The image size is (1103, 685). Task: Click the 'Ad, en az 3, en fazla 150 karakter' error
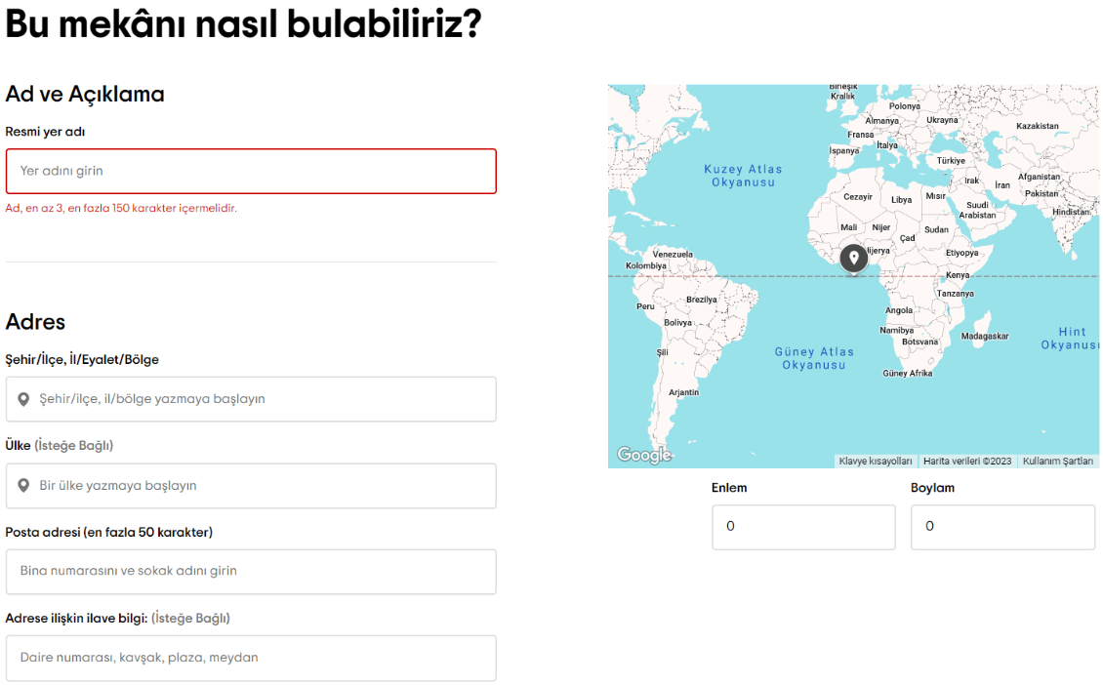pos(121,208)
